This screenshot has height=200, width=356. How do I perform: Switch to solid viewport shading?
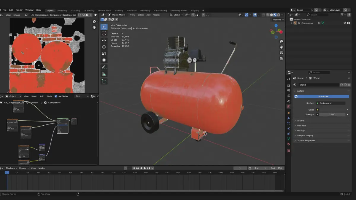tap(271, 15)
